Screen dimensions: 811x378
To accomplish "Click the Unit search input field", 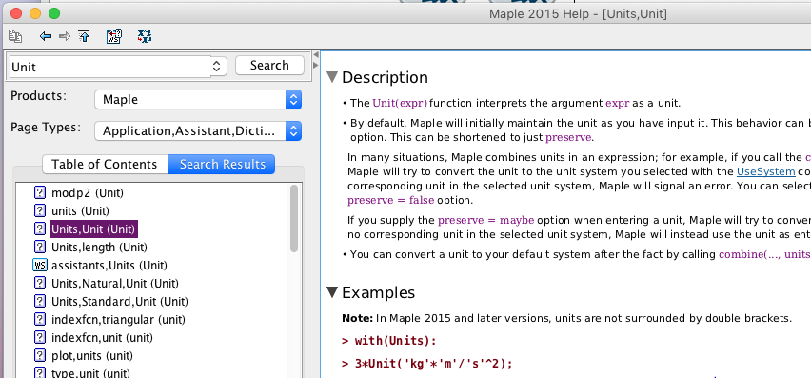I will pos(110,67).
